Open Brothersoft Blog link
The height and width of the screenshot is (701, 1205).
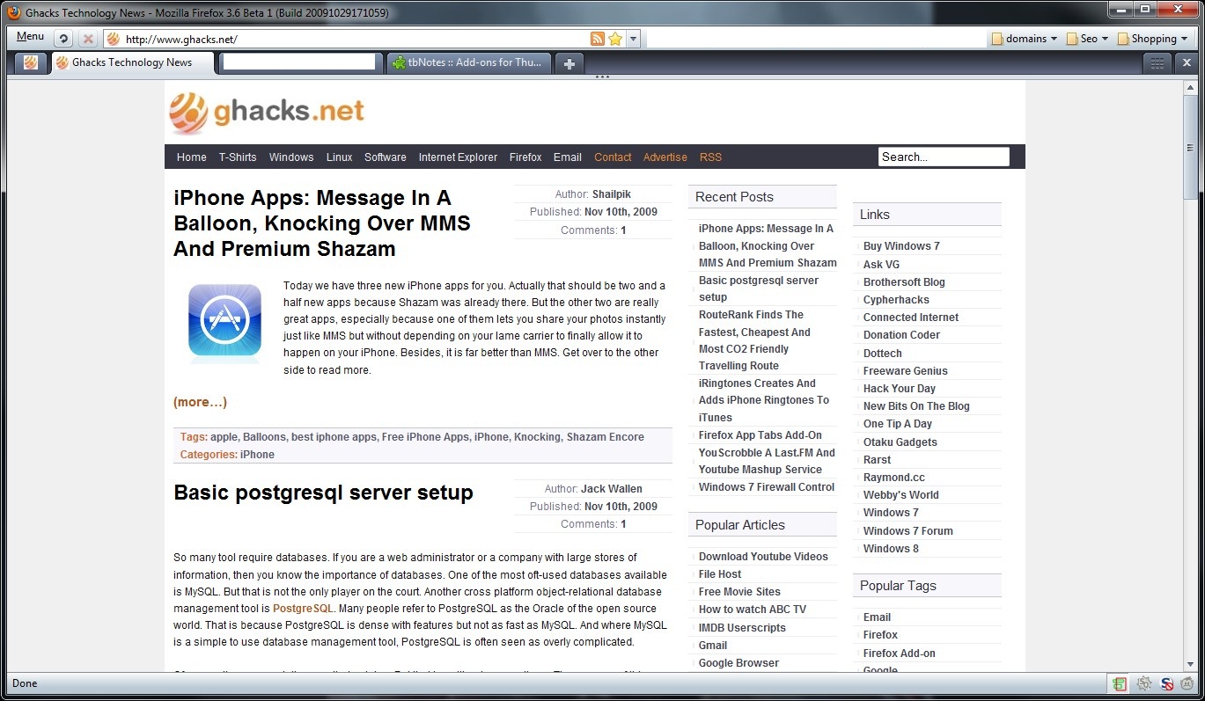[904, 282]
